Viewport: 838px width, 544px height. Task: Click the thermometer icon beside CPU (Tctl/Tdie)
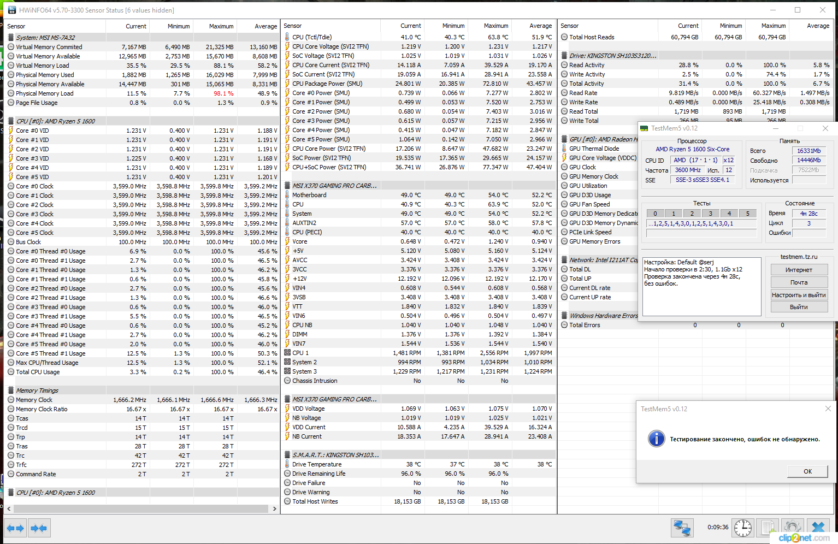287,37
